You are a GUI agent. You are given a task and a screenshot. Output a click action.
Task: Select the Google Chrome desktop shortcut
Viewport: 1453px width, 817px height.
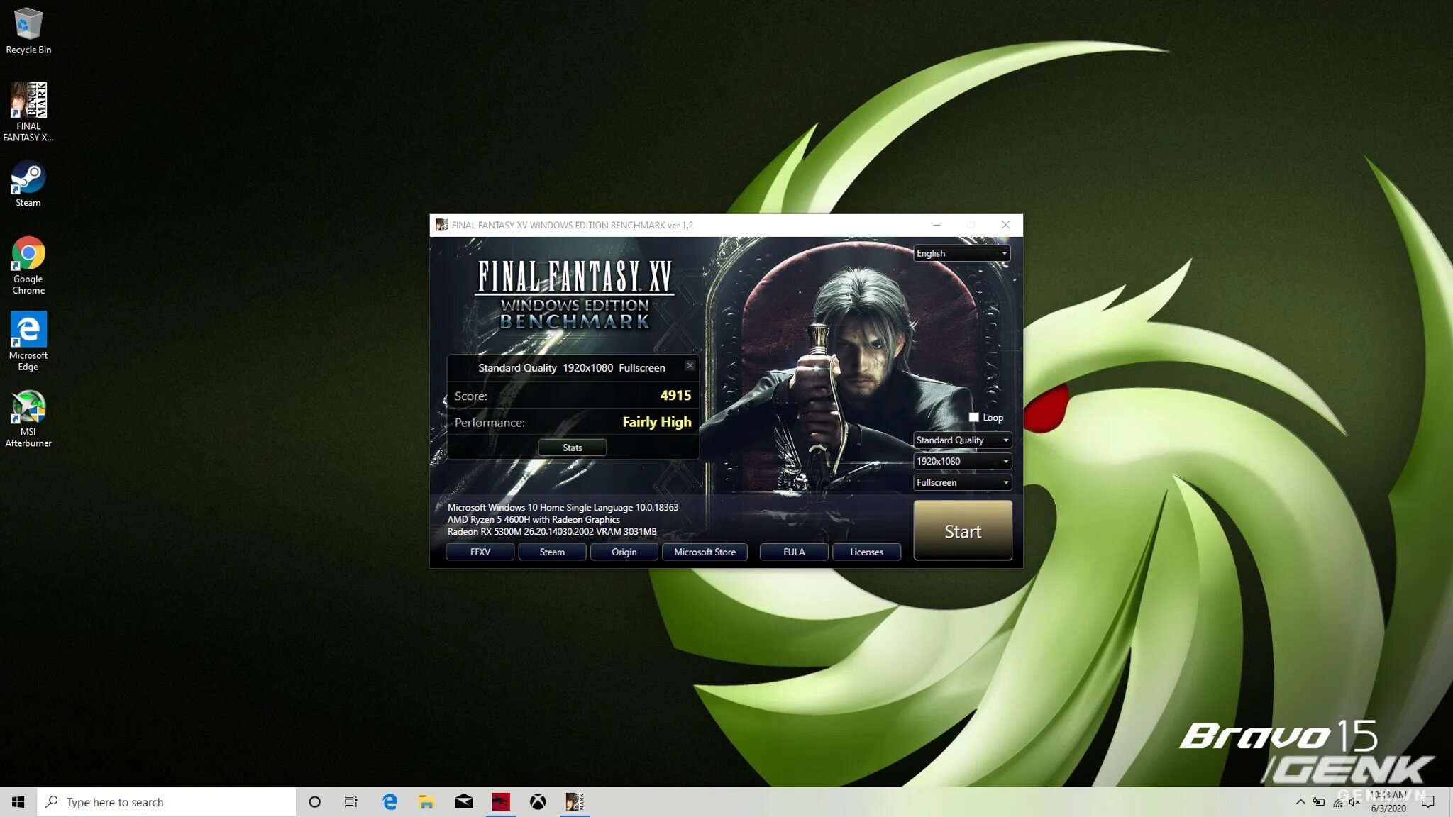tap(28, 265)
